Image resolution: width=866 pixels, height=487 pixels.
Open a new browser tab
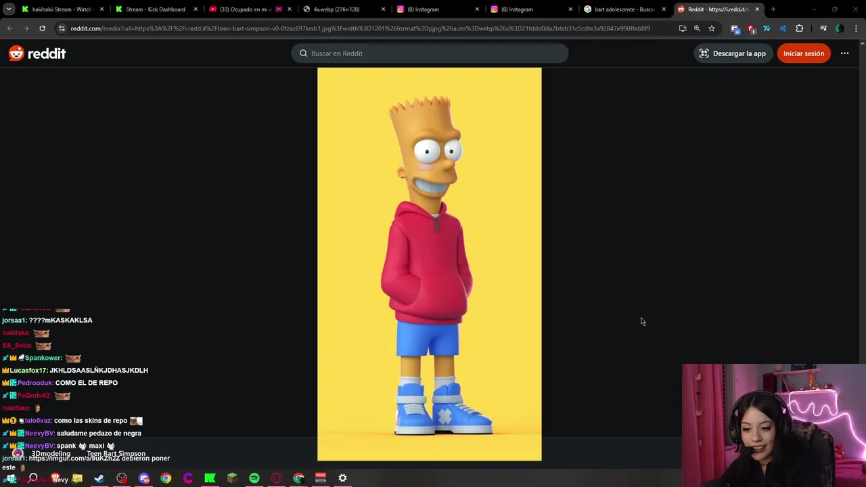point(773,9)
